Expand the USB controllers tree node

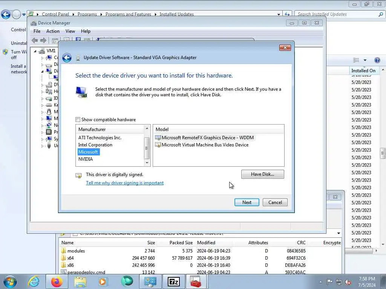[x=42, y=146]
